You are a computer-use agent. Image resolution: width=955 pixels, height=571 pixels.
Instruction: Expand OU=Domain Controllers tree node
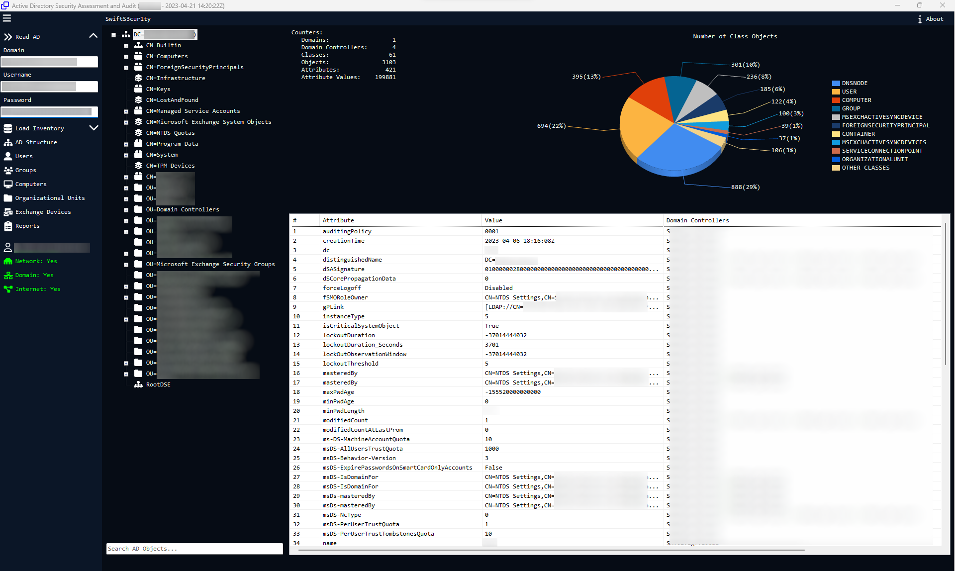[x=126, y=210]
